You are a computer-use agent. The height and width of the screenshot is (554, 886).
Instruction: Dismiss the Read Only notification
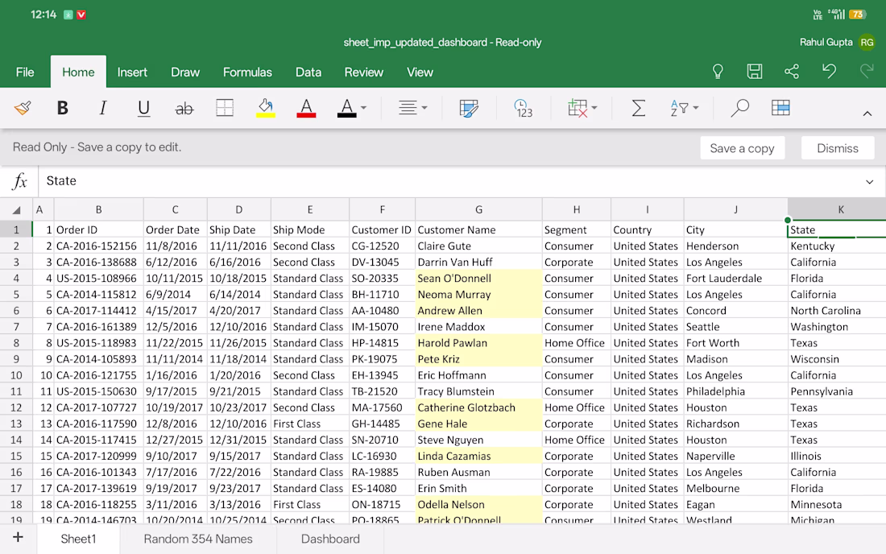coord(838,148)
